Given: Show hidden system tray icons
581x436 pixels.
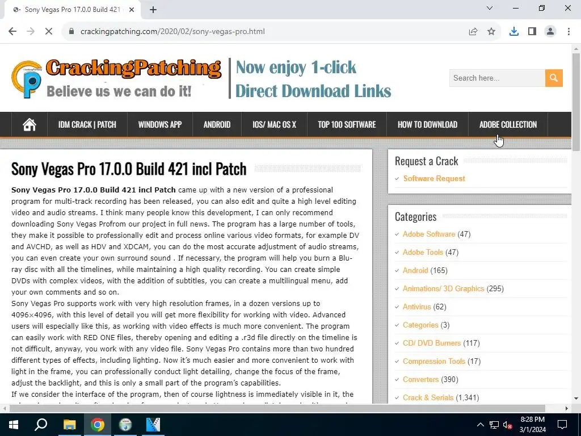Looking at the screenshot, I should 480,425.
